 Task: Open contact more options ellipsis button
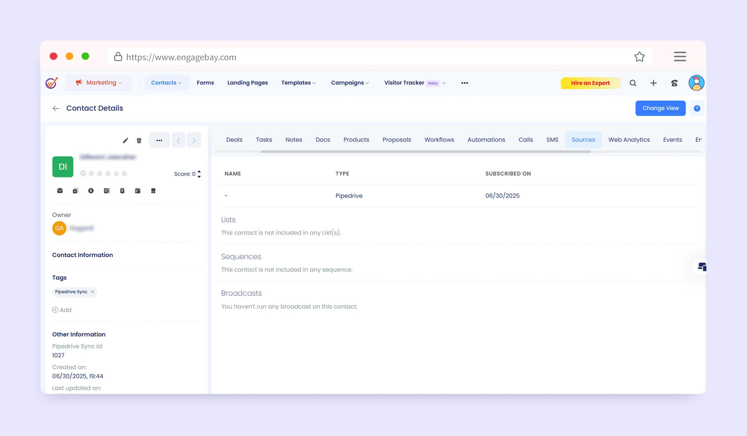(x=159, y=140)
